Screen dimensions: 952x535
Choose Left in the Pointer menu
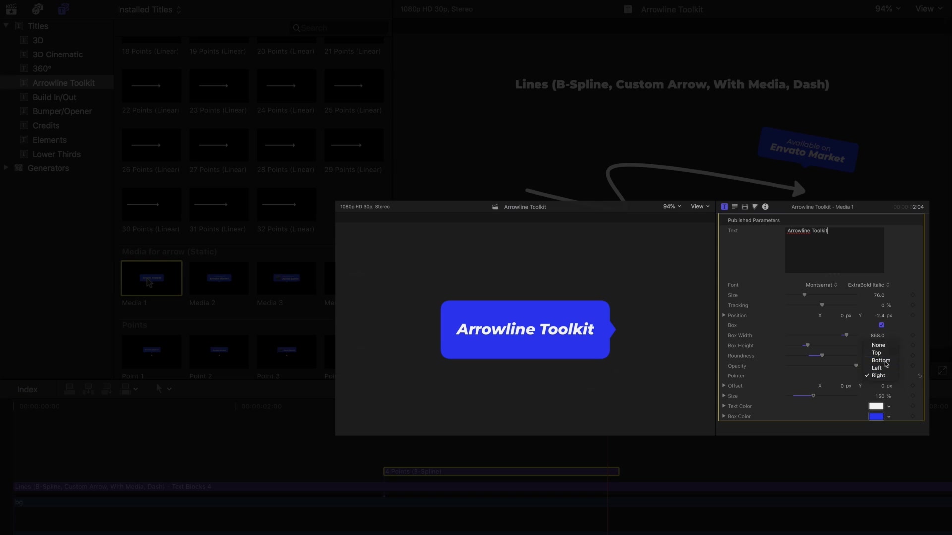(877, 368)
